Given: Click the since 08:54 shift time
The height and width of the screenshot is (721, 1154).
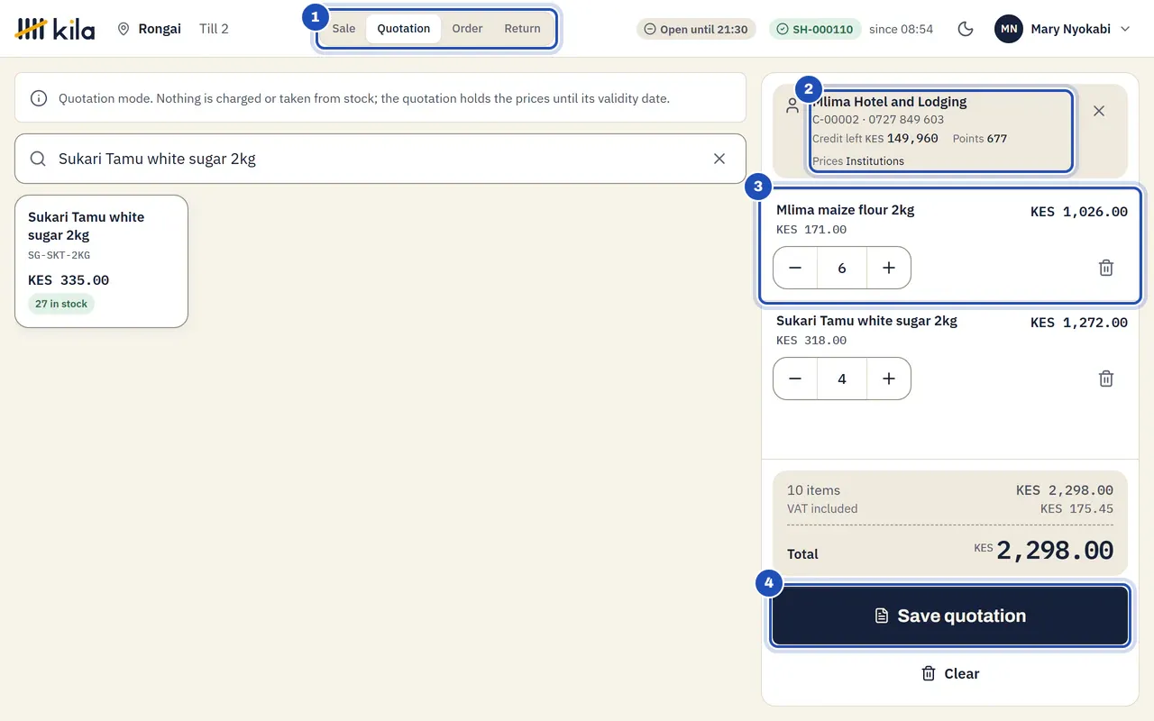Looking at the screenshot, I should point(901,29).
